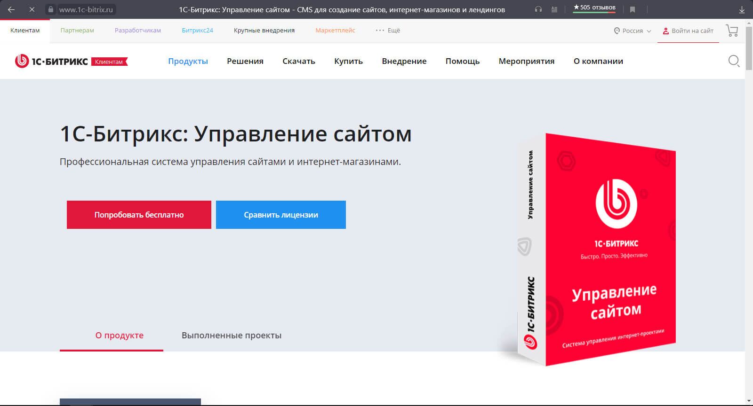Open Разработчикам section link
The width and height of the screenshot is (753, 406).
[x=138, y=30]
